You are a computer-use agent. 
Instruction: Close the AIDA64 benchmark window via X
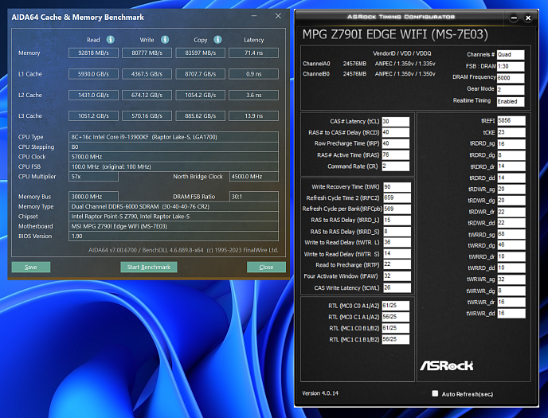point(278,16)
